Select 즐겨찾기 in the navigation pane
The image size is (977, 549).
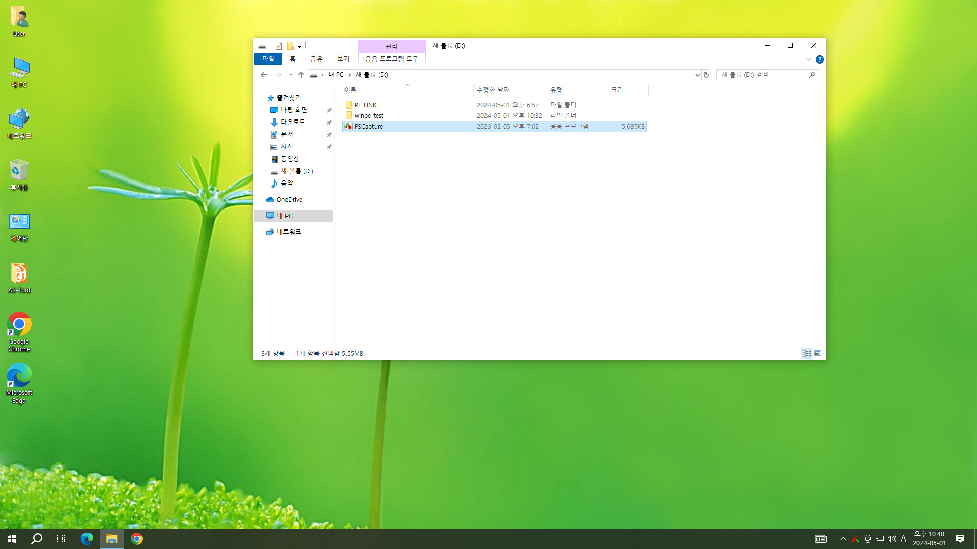pyautogui.click(x=289, y=98)
